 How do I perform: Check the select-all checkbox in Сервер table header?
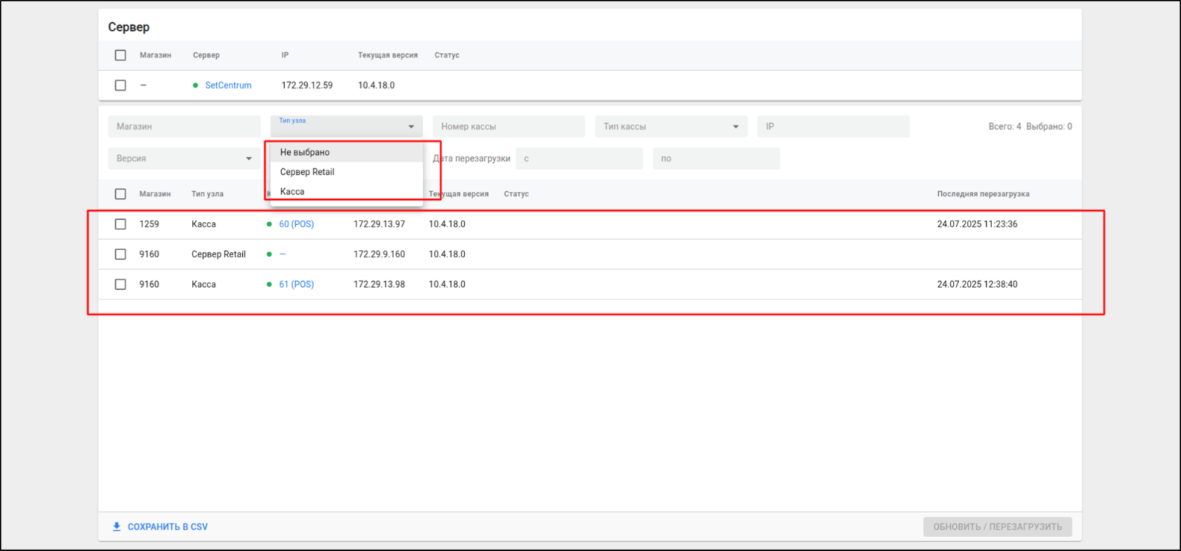pos(120,55)
